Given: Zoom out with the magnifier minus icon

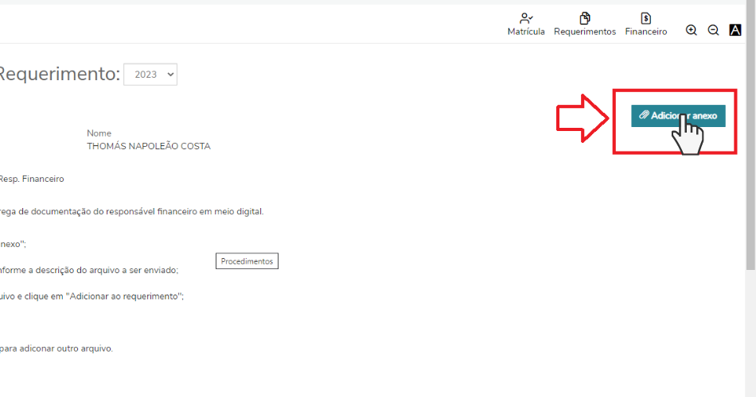Looking at the screenshot, I should (713, 30).
